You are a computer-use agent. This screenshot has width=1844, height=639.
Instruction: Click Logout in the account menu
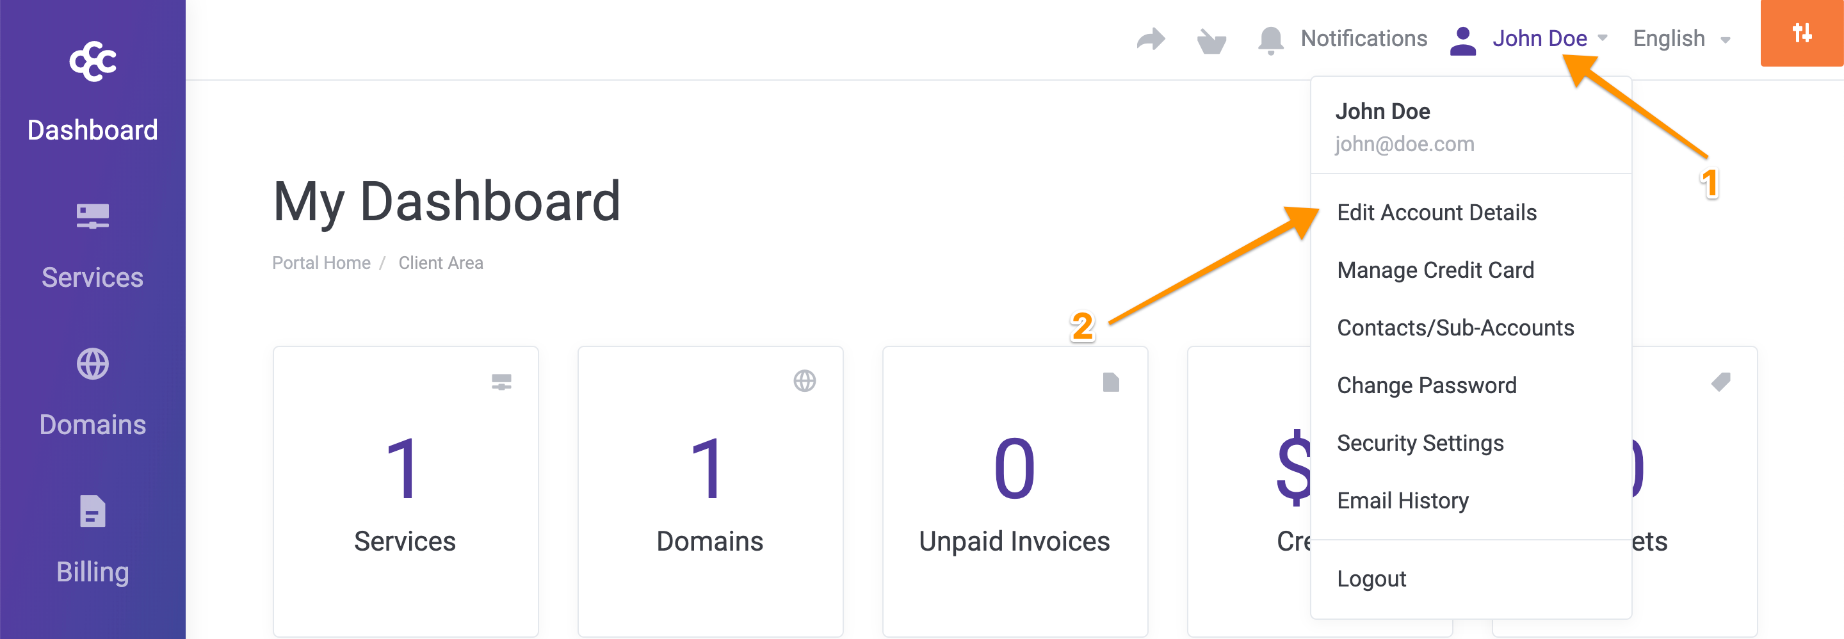tap(1371, 578)
